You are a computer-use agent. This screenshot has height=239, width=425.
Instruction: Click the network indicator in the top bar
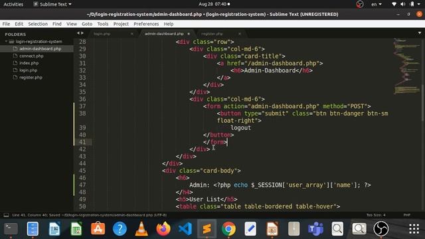click(x=394, y=4)
